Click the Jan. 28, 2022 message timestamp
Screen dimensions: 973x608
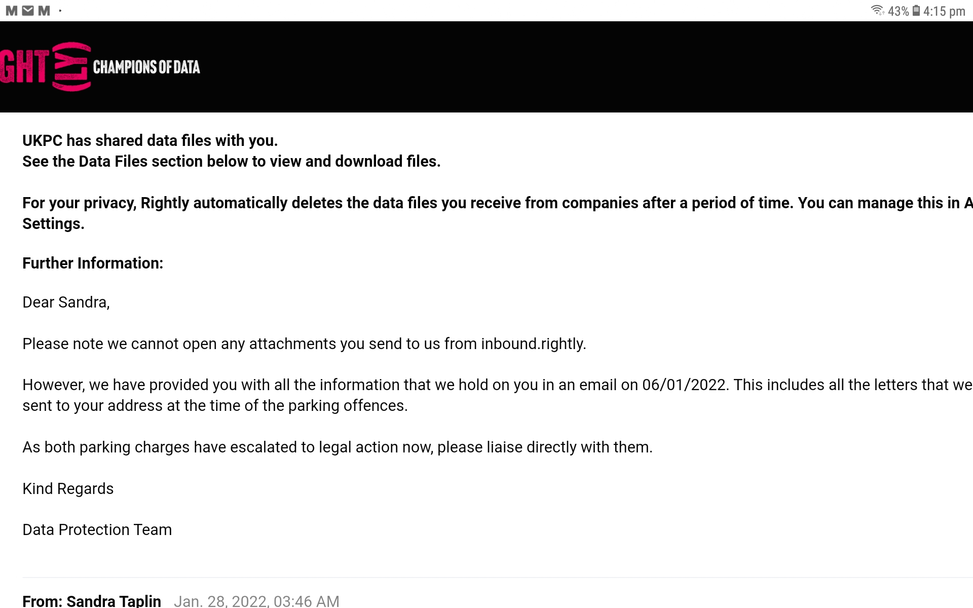pyautogui.click(x=256, y=601)
